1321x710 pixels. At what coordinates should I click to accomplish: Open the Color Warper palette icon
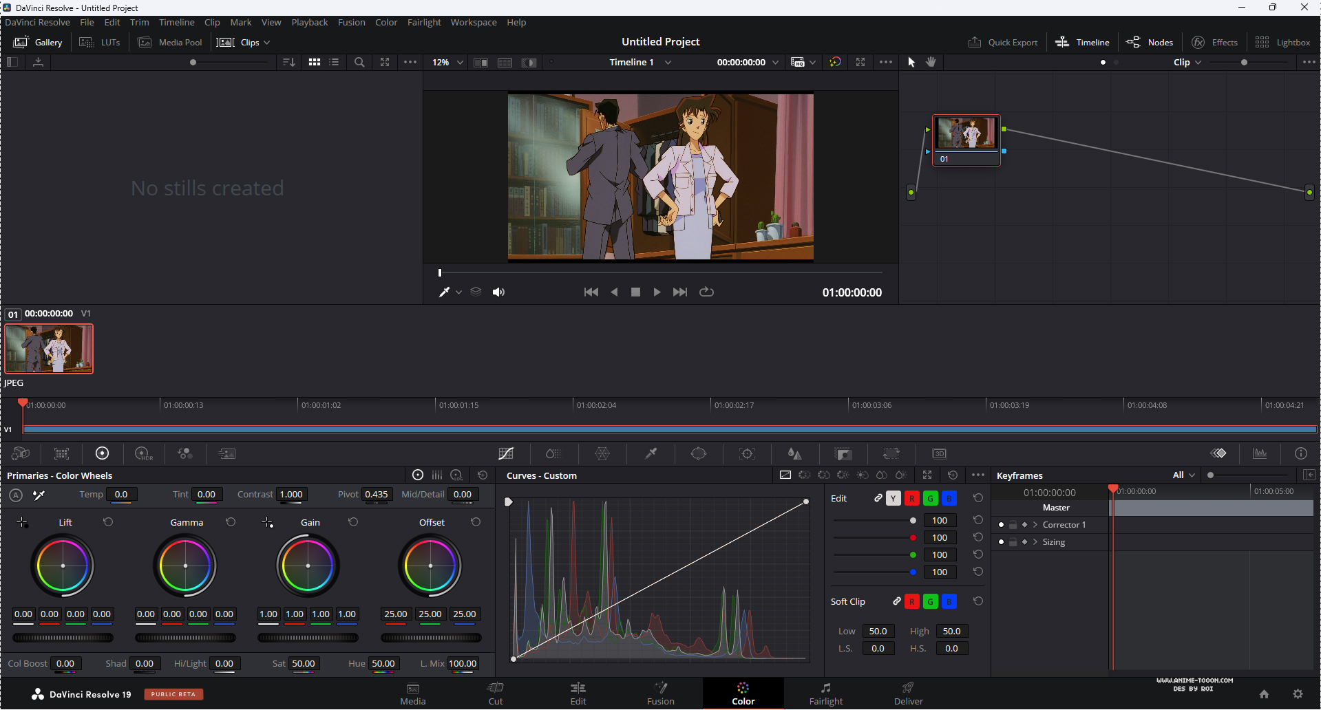[x=602, y=453]
